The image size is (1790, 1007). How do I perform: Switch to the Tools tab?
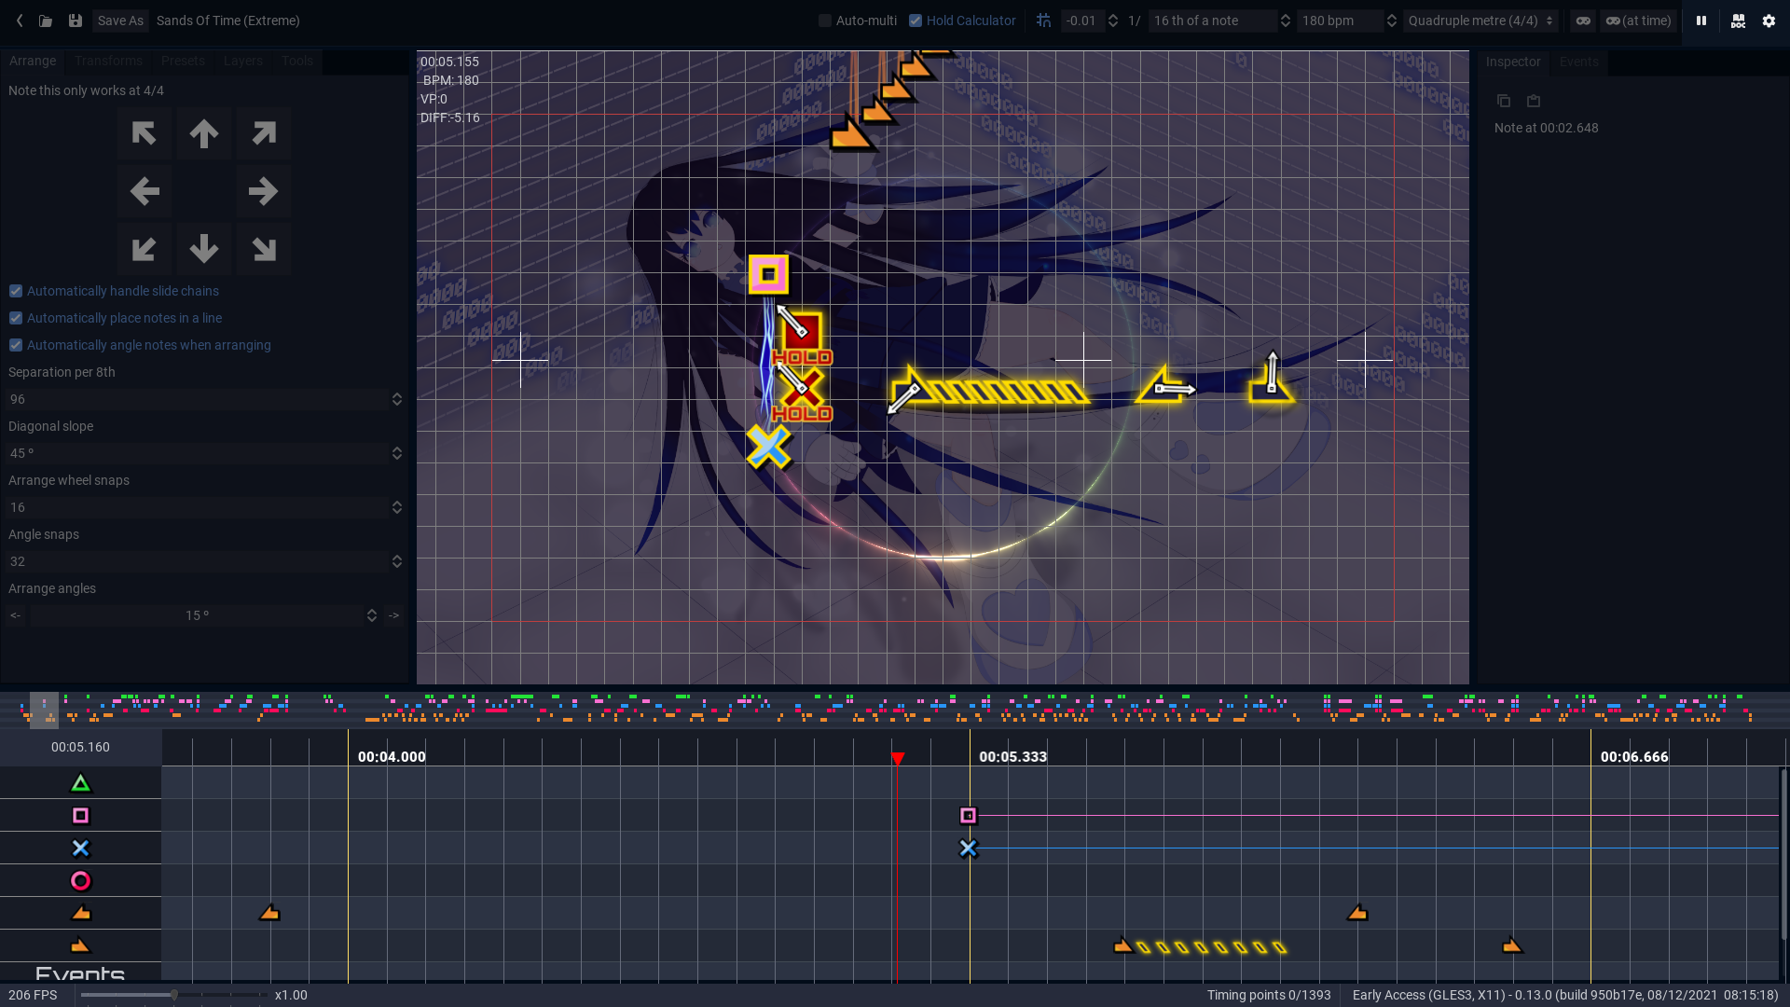point(297,61)
